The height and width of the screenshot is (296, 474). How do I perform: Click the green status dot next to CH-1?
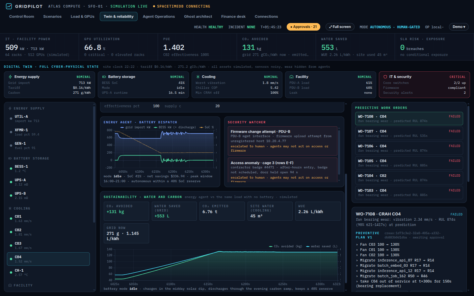click(12, 273)
